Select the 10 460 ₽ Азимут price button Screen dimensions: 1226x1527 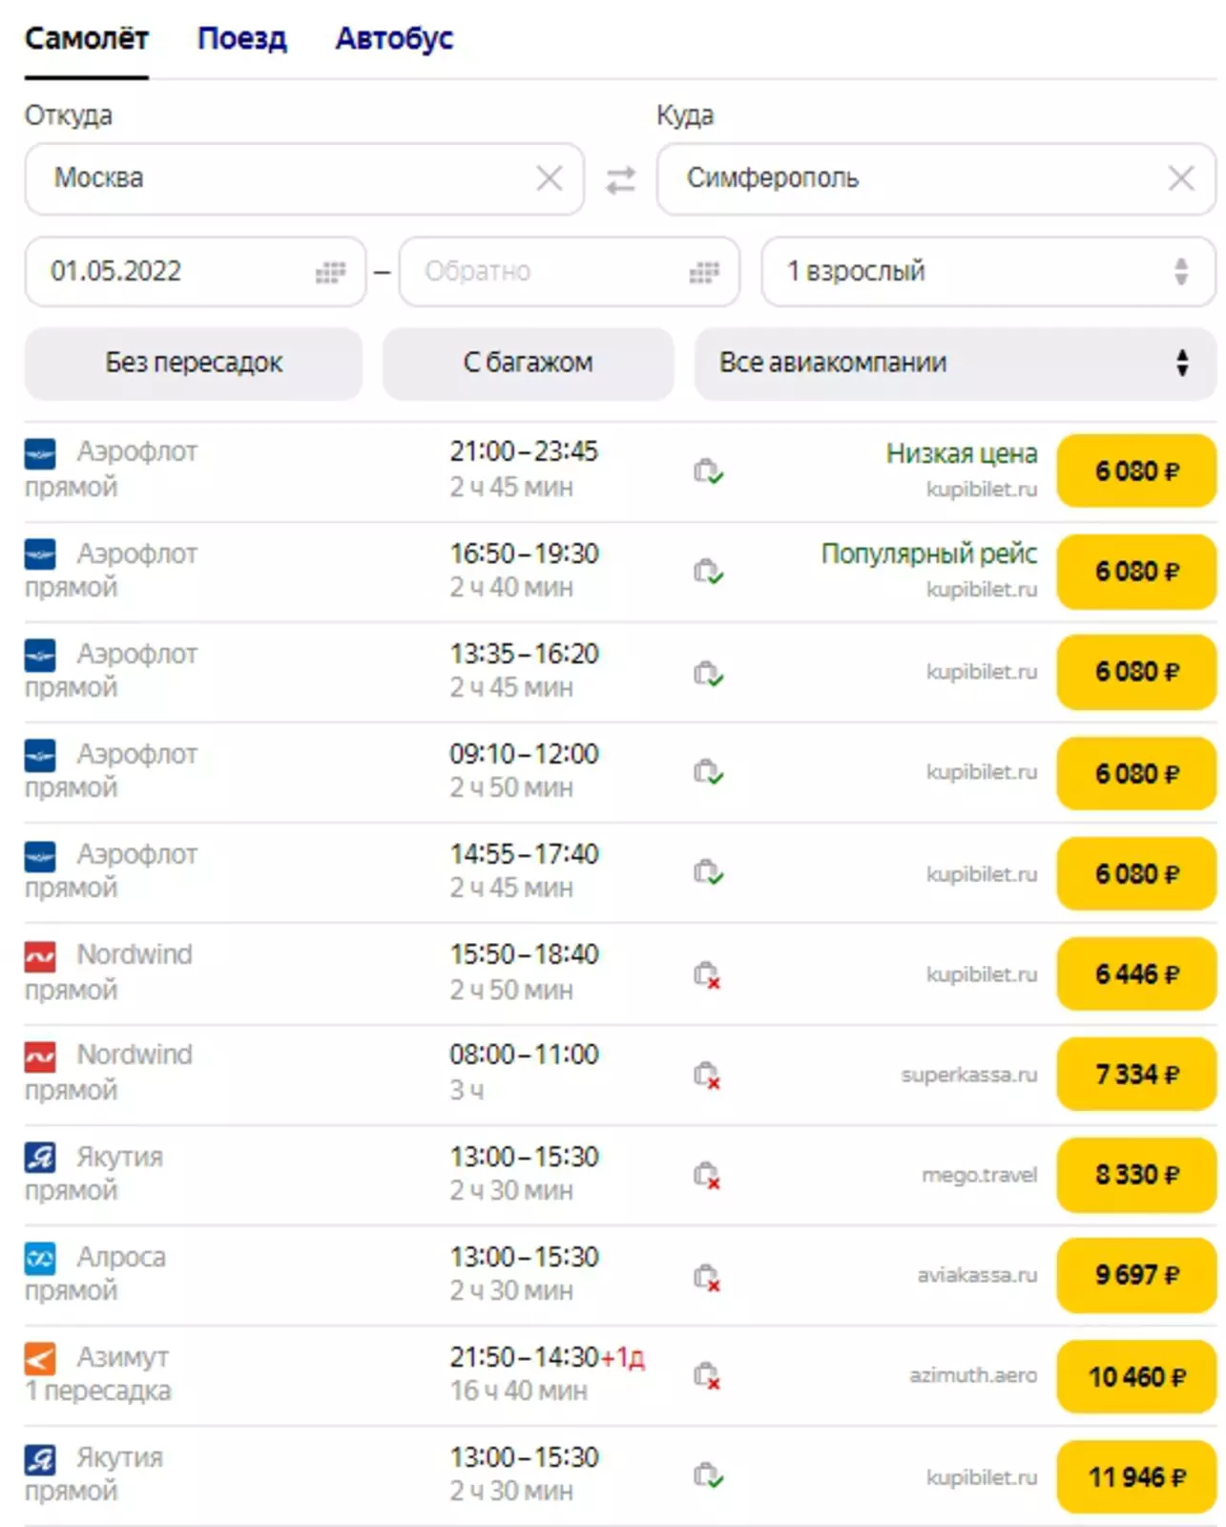1136,1377
